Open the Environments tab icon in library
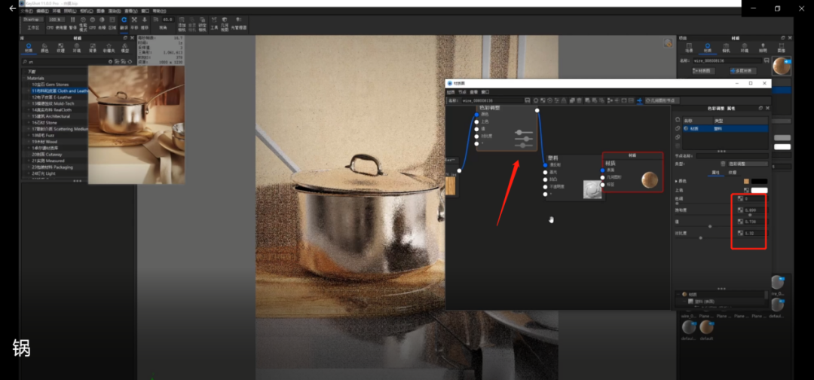 pyautogui.click(x=77, y=47)
